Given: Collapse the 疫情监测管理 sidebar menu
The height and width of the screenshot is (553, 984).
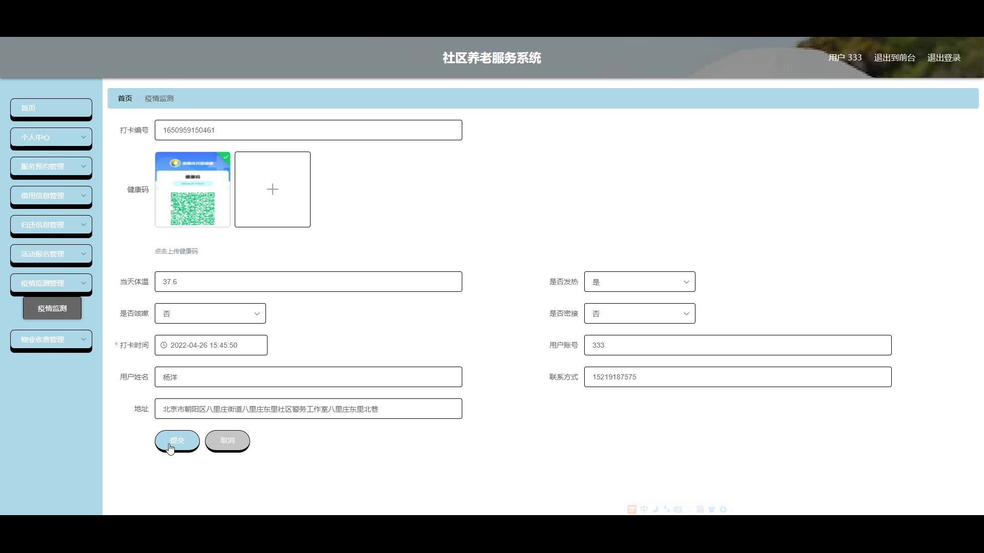Looking at the screenshot, I should click(x=51, y=283).
